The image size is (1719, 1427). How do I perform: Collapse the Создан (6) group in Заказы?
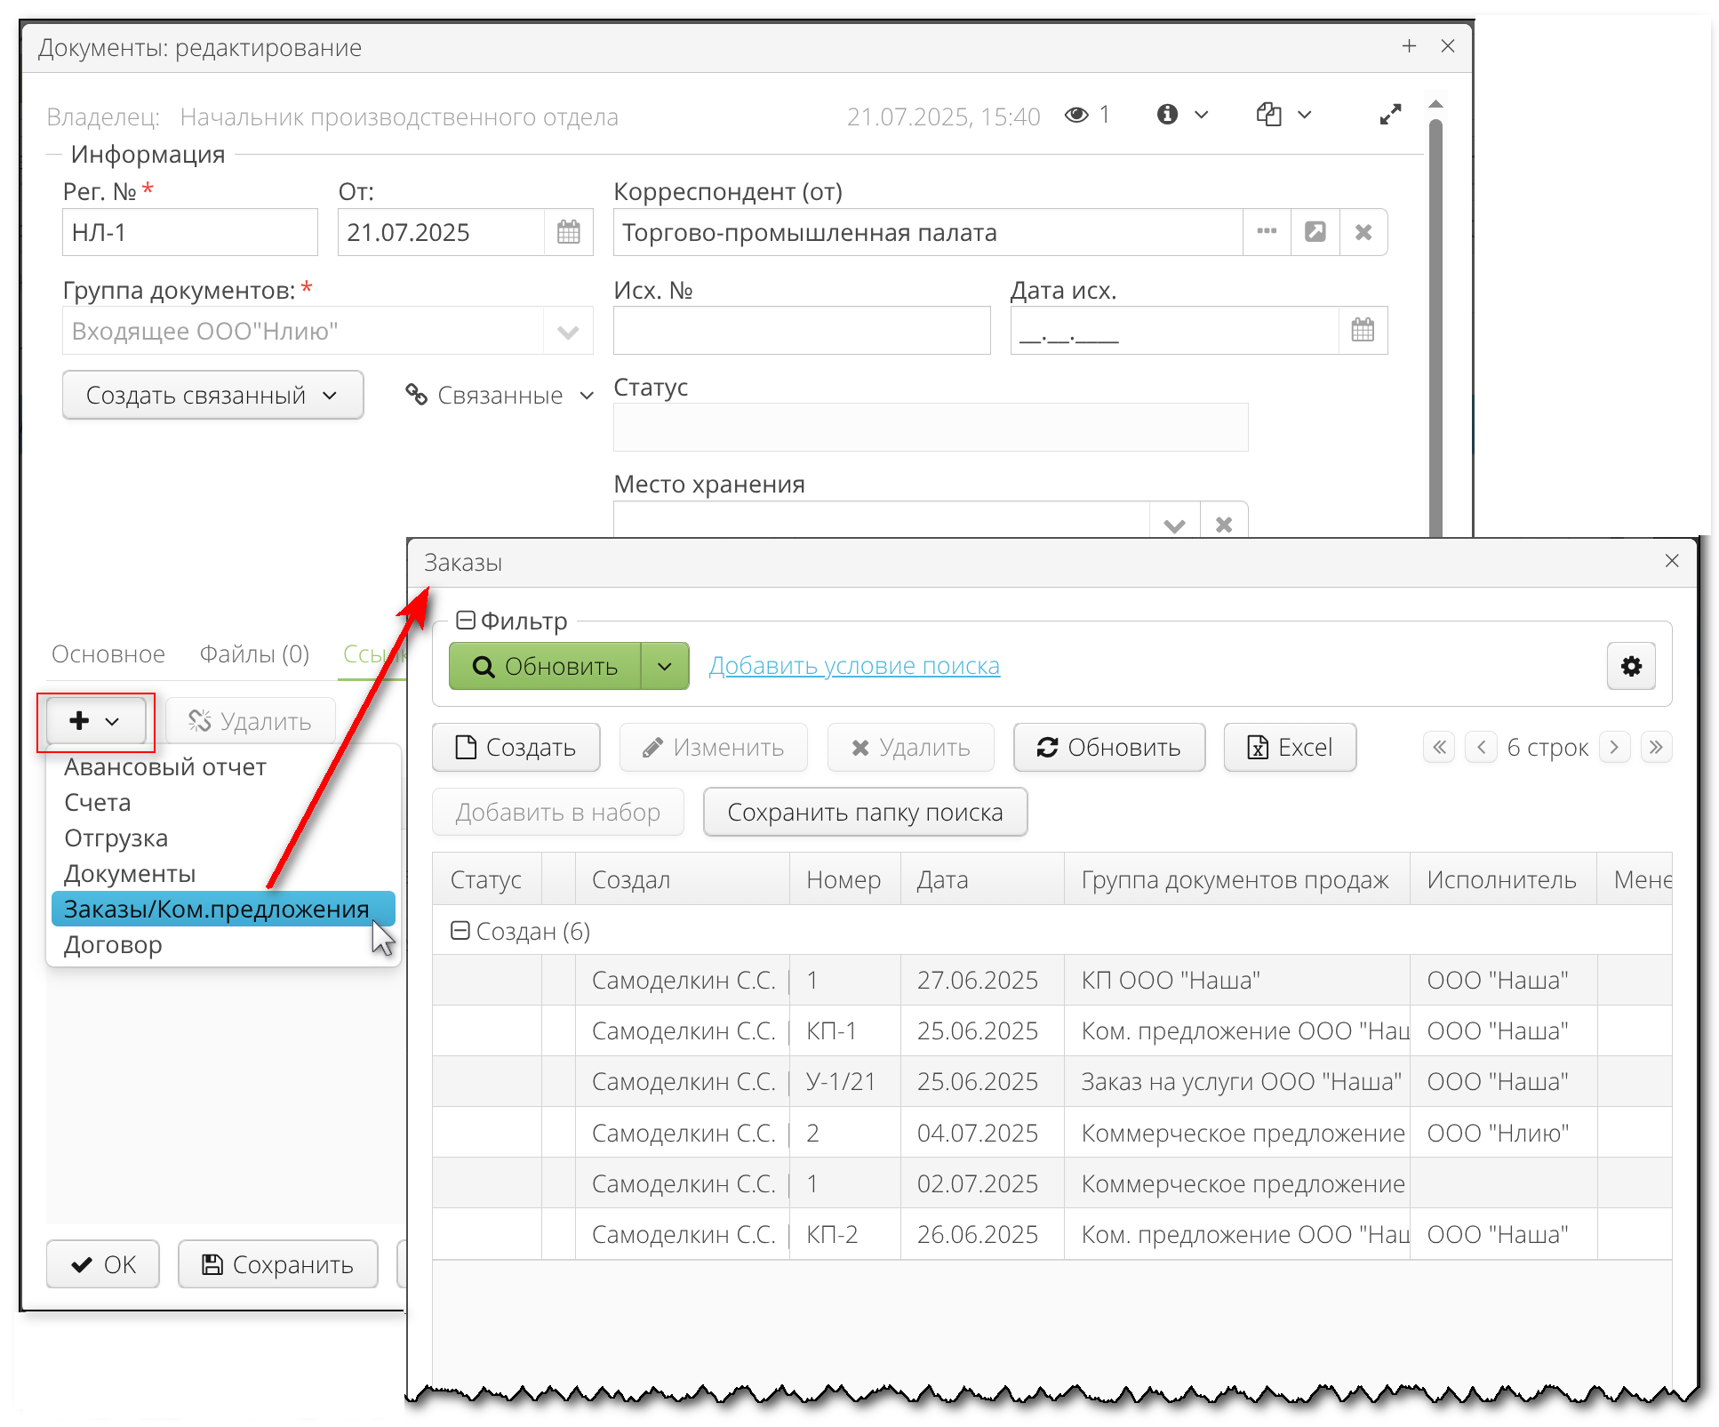click(461, 930)
